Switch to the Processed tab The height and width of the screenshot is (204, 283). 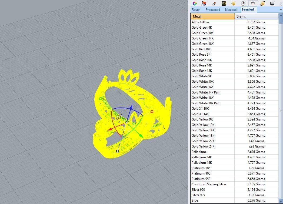coord(213,9)
